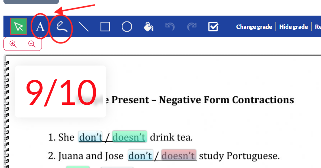321x168 pixels.
Task: Select the text annotation tool
Action: click(40, 27)
